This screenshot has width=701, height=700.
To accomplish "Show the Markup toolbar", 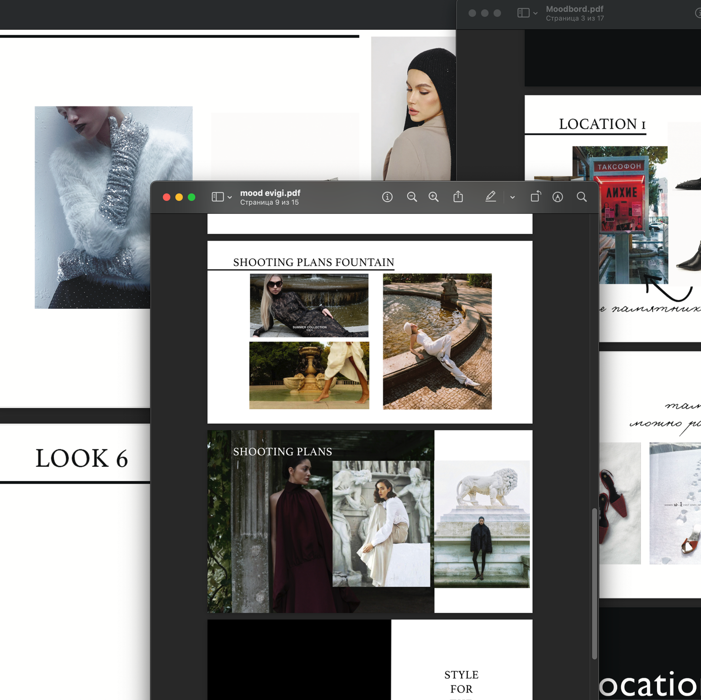I will click(558, 197).
